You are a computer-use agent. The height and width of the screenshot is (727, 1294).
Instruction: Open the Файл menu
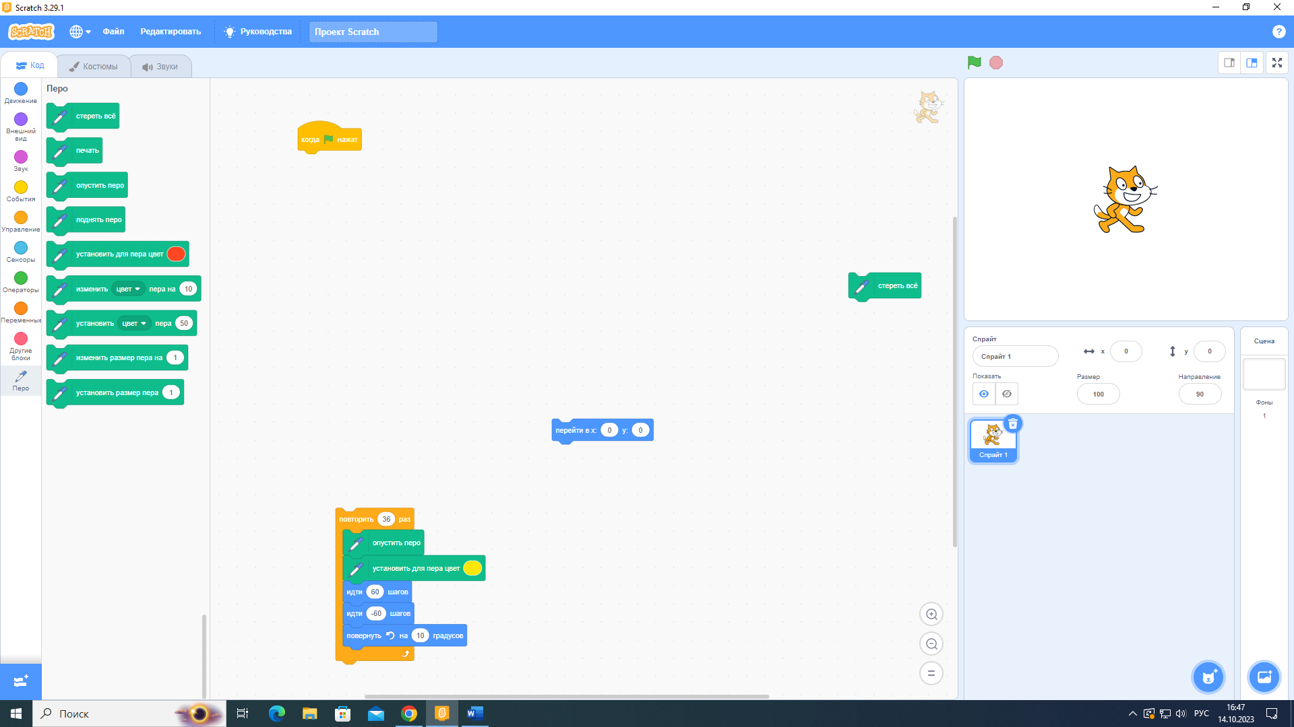coord(113,32)
